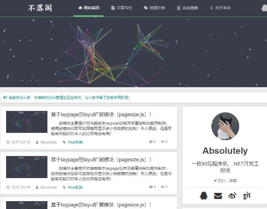
Task: Click the Web前端 tag on first article
Action: click(x=75, y=142)
